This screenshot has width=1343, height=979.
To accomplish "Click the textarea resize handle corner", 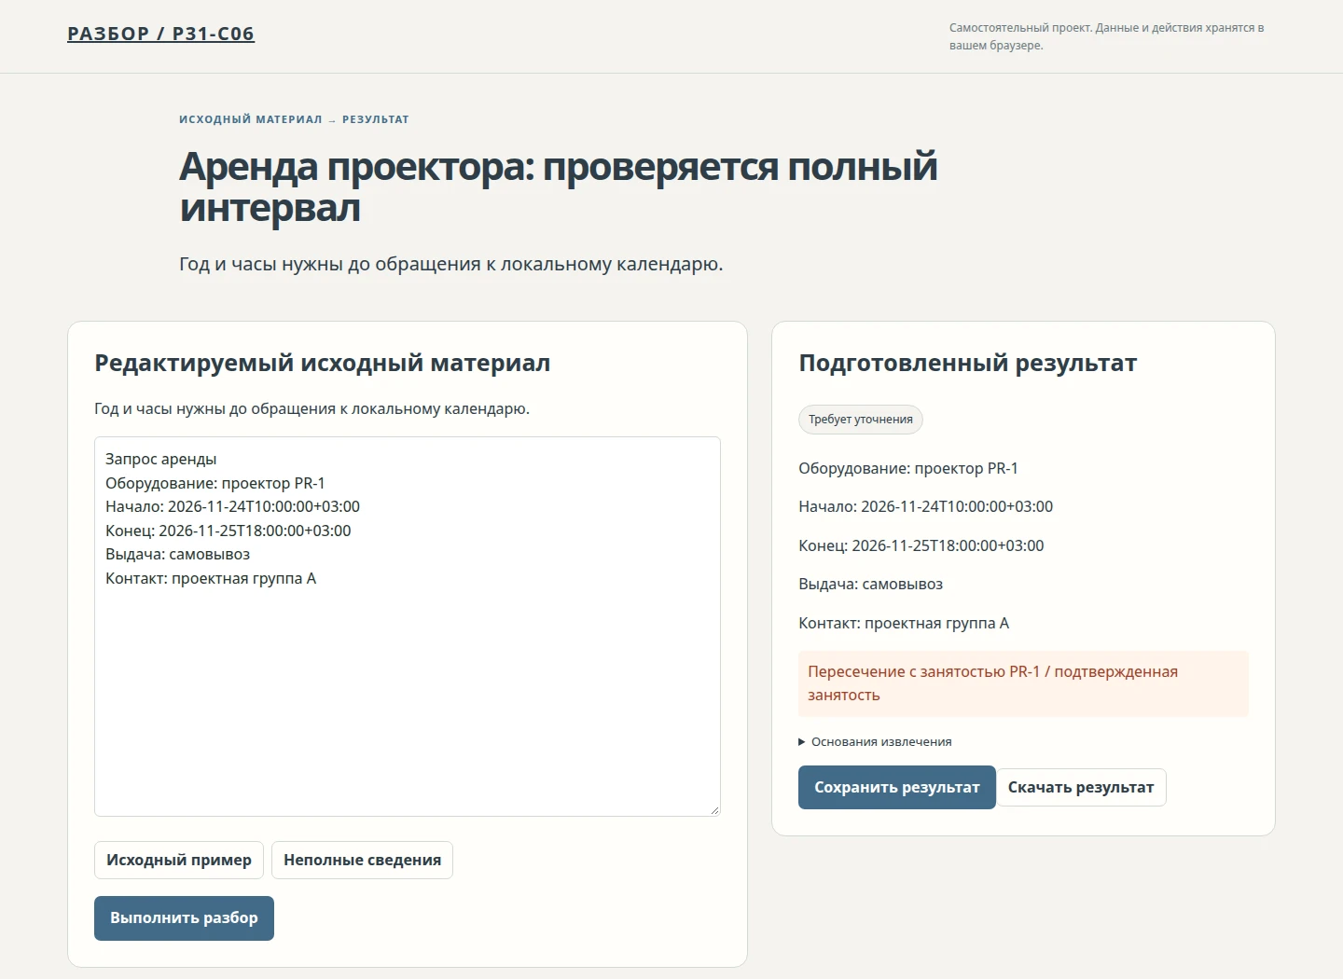I will pos(714,810).
